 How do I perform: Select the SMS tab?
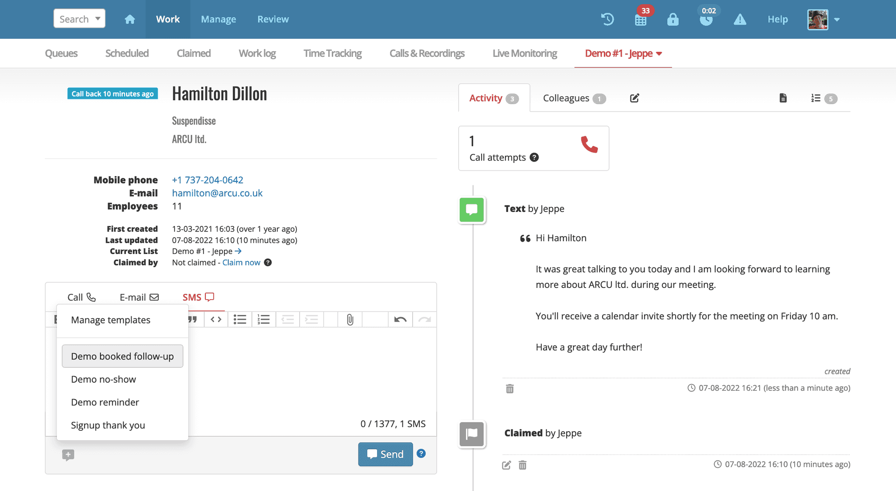click(x=198, y=297)
